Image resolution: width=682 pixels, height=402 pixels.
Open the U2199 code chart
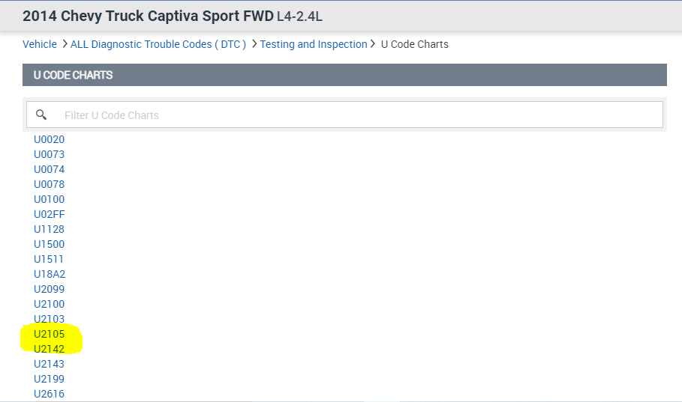point(50,379)
